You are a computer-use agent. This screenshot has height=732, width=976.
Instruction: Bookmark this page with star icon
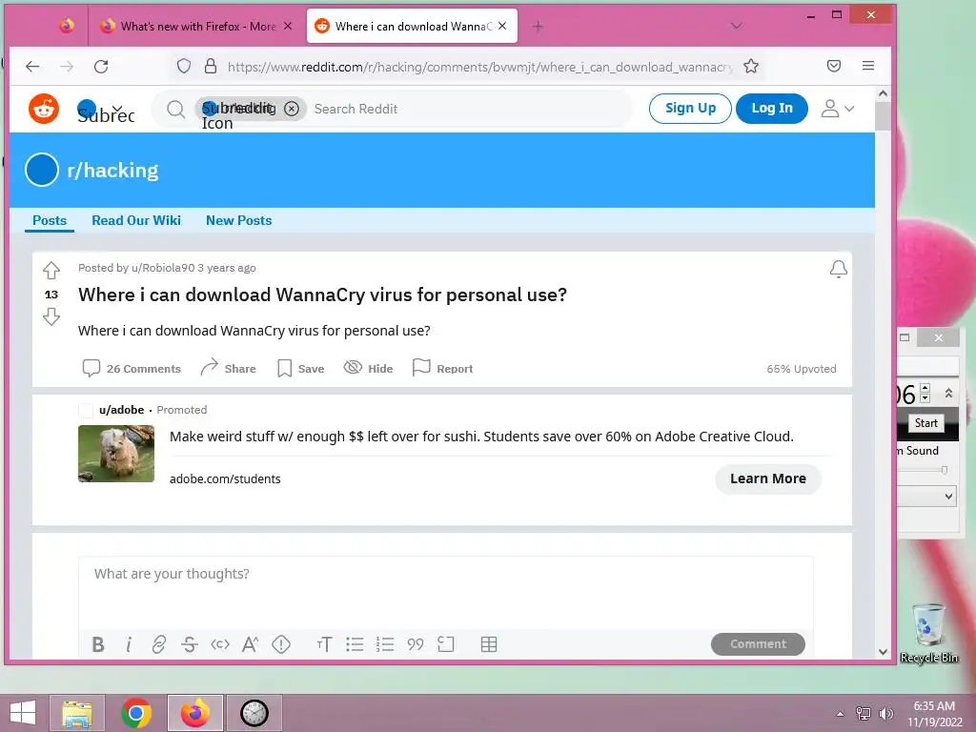(x=751, y=66)
